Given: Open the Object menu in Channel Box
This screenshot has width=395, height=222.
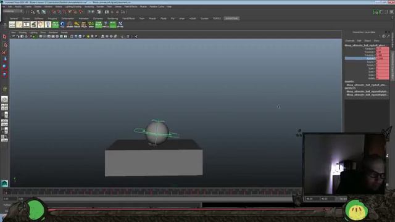Looking at the screenshot, I should click(367, 41).
